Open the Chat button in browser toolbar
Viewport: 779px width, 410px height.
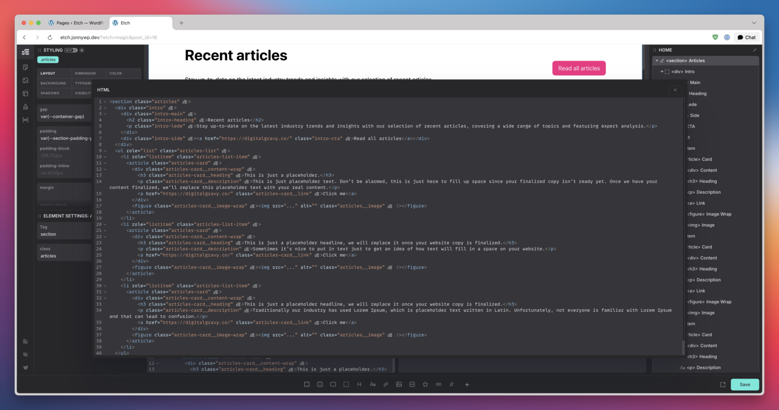747,37
